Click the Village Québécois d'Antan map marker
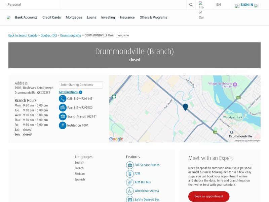 pyautogui.click(x=235, y=85)
